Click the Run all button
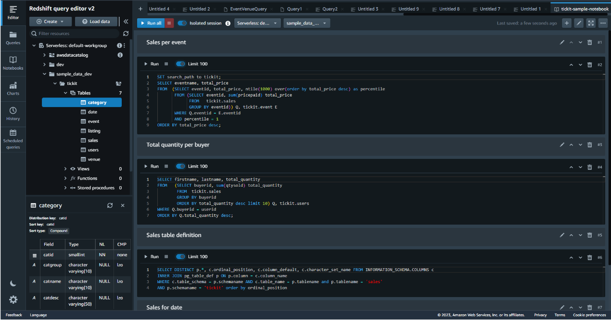The image size is (611, 322). (150, 23)
